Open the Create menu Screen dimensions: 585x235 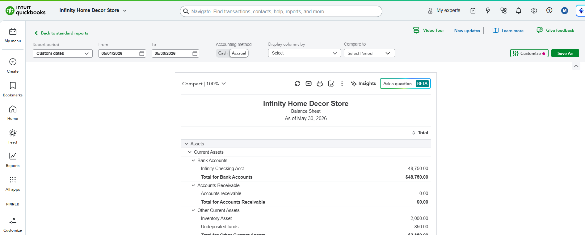coord(13,66)
